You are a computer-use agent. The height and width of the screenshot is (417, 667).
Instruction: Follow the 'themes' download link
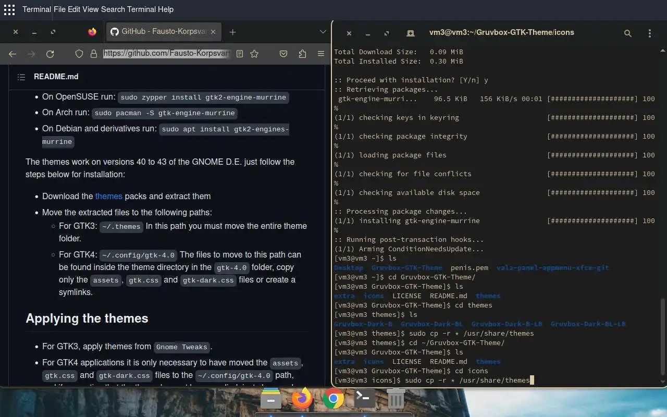click(108, 196)
